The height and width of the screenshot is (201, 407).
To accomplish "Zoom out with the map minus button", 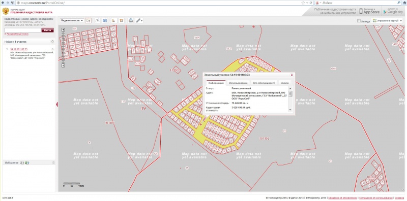I will [x=63, y=65].
